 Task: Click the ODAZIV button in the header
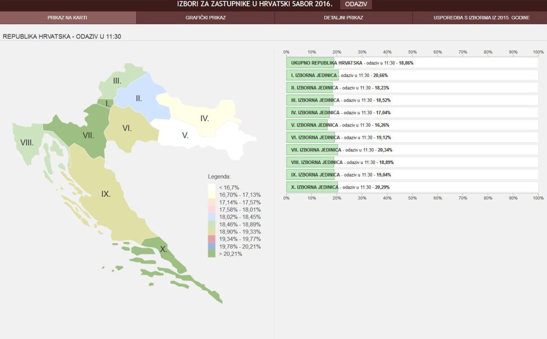(x=356, y=4)
